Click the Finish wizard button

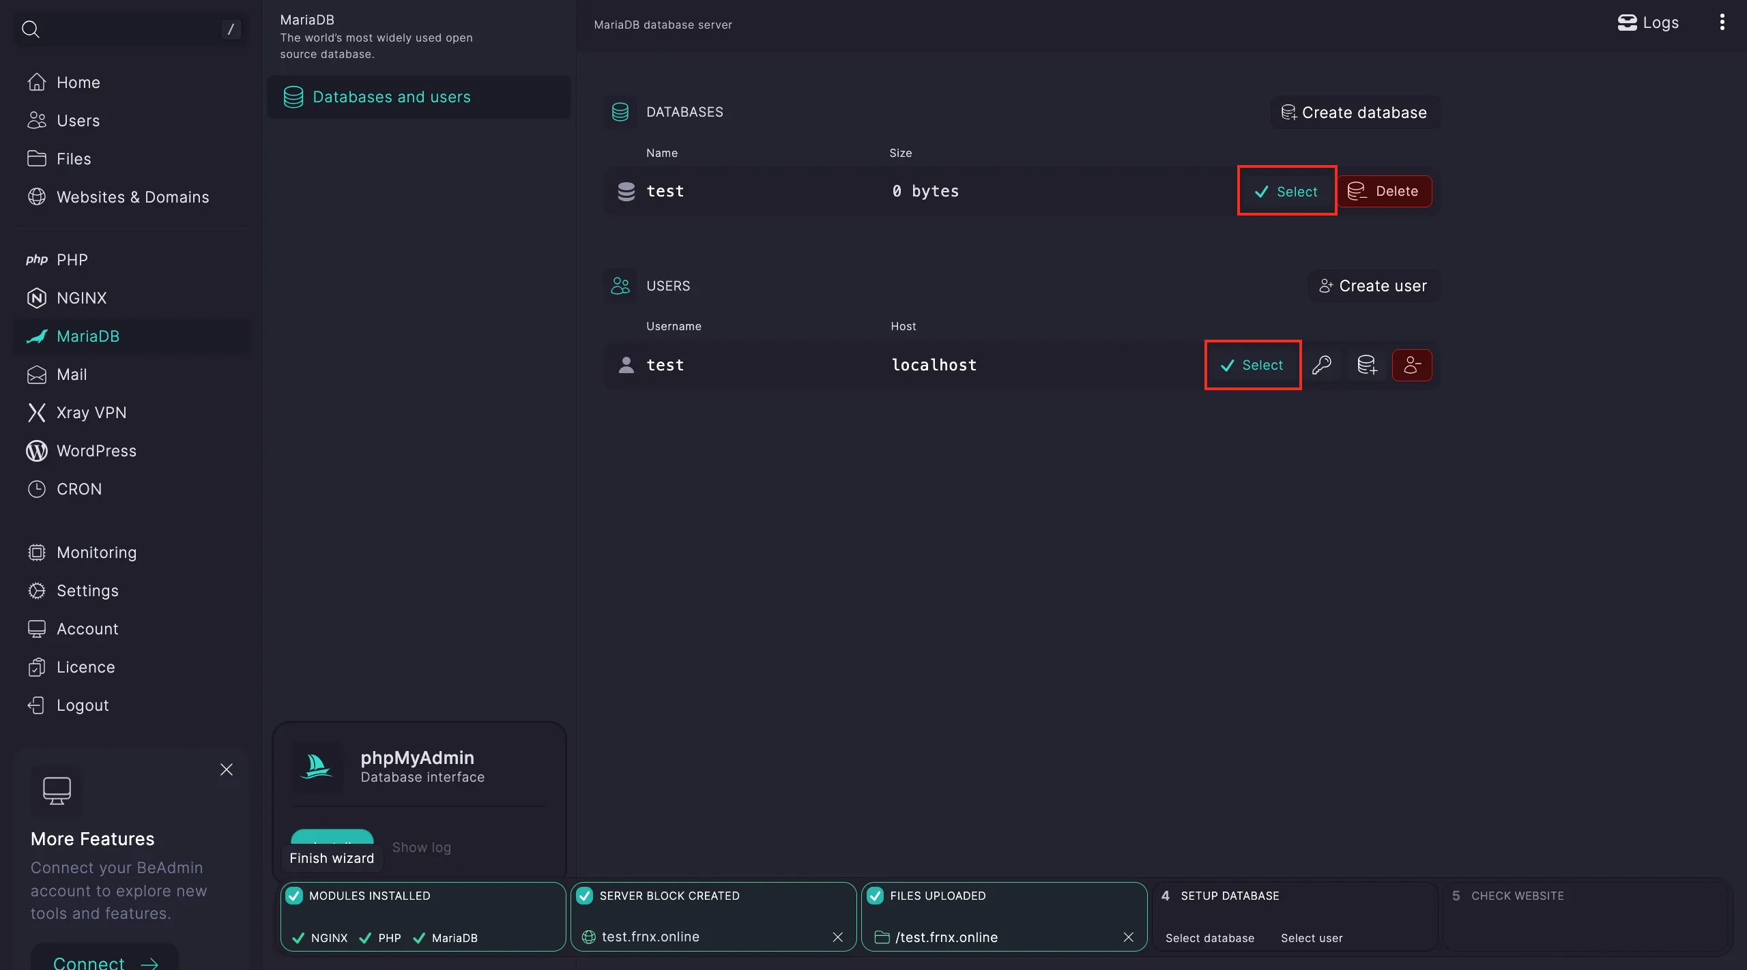332,858
